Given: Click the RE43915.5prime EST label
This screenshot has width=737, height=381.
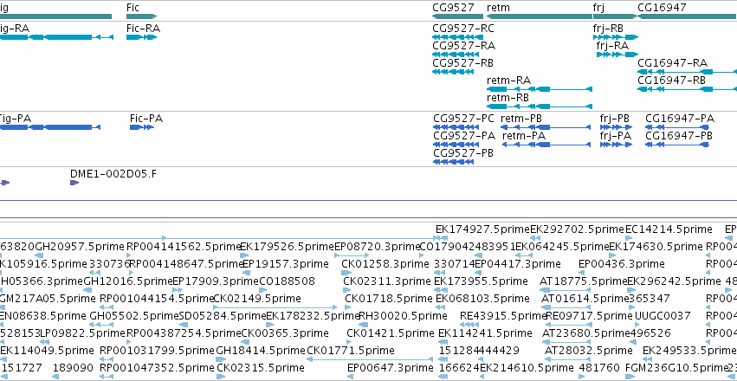Looking at the screenshot, I should click(503, 316).
